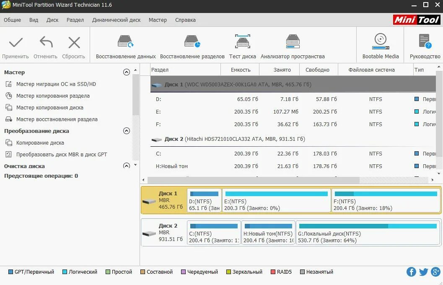The width and height of the screenshot is (443, 285).
Task: Open the Google Plus share icon
Action: pyautogui.click(x=435, y=272)
